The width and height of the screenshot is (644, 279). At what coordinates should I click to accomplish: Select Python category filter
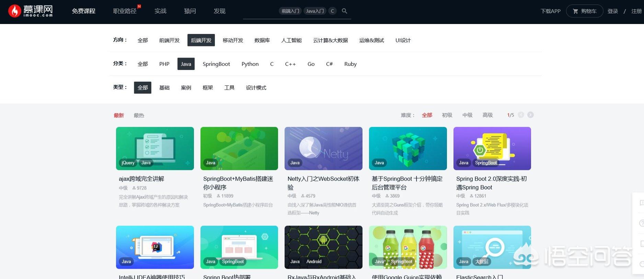coord(250,64)
